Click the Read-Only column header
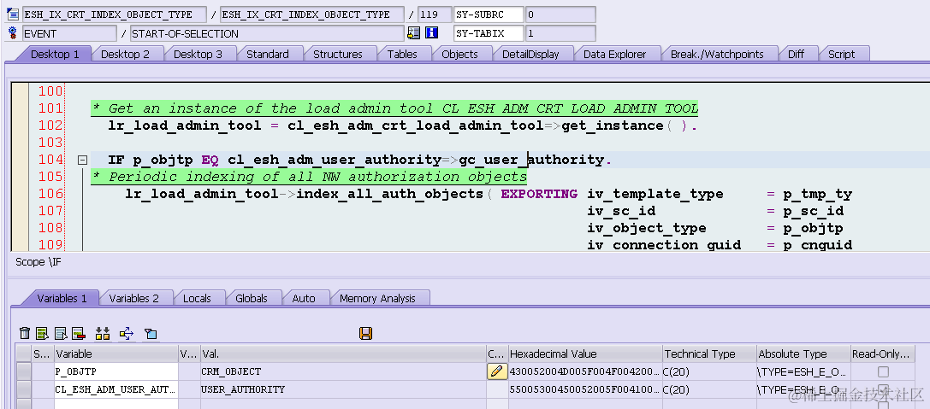The height and width of the screenshot is (409, 930). [883, 354]
